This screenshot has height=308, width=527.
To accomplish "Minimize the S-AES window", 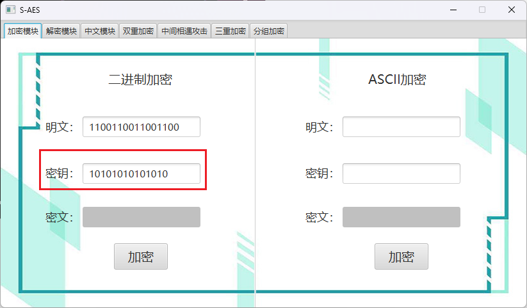I will click(x=453, y=10).
